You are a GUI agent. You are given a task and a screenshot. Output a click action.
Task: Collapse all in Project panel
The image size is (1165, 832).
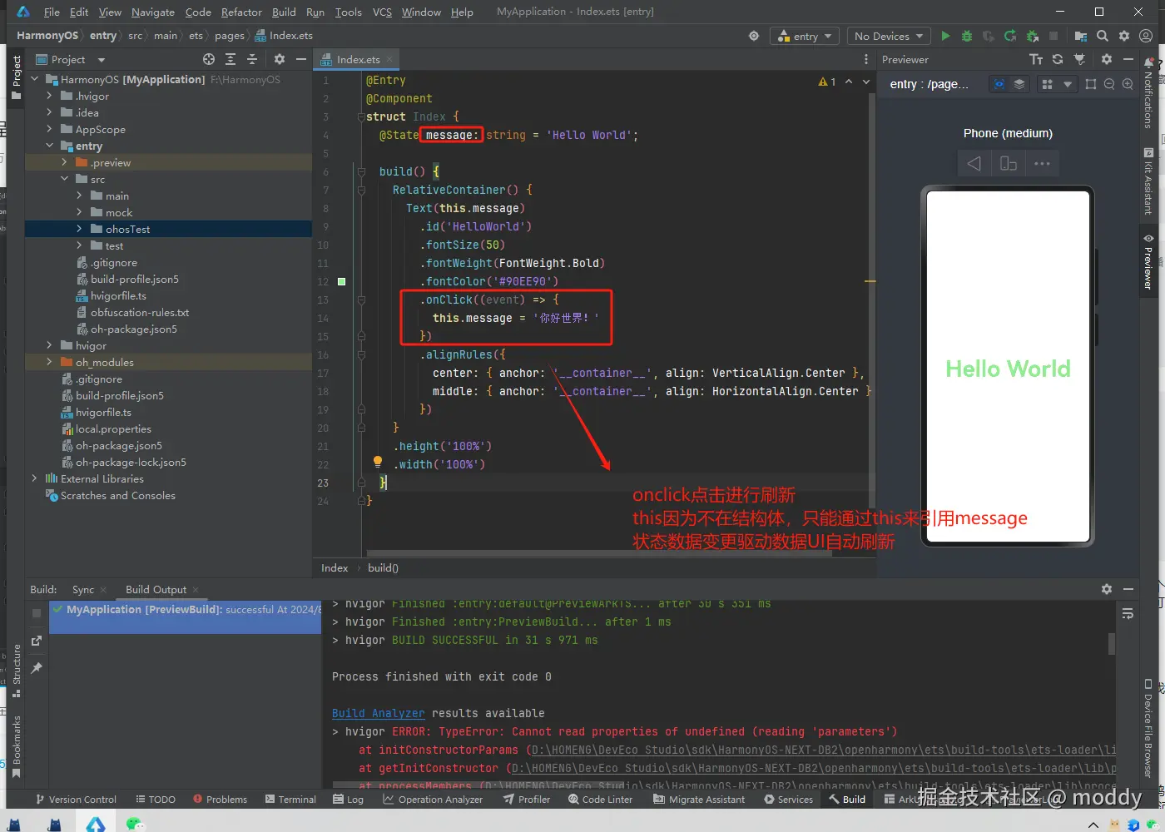(x=252, y=59)
